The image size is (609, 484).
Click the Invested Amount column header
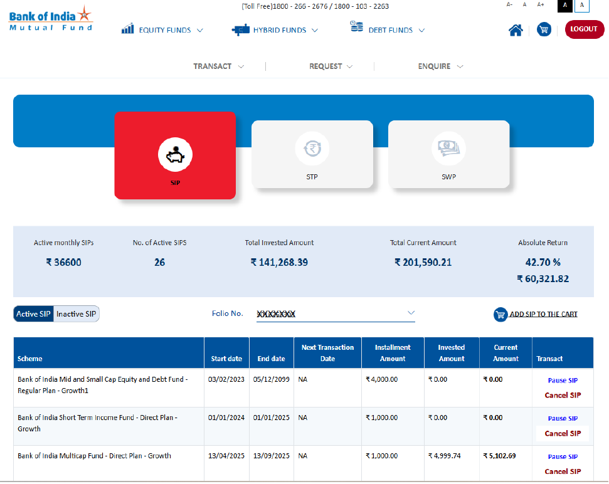tap(452, 353)
